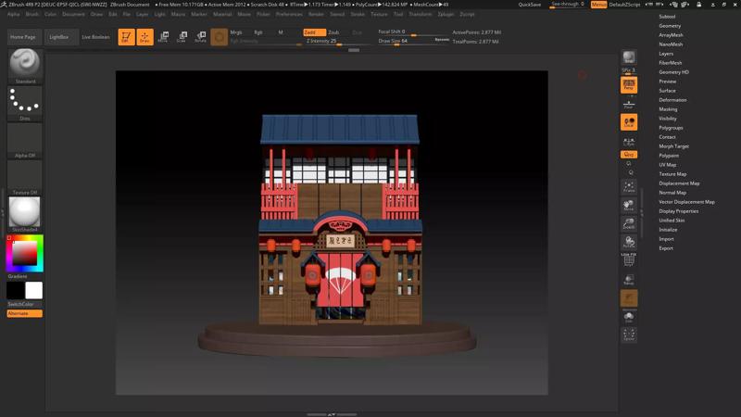Toggle the Alternate color button
741x417 pixels.
coord(24,313)
